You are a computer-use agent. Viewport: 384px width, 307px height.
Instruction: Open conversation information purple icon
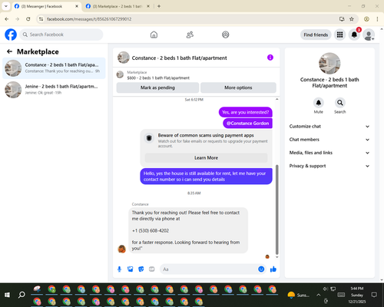tap(270, 58)
